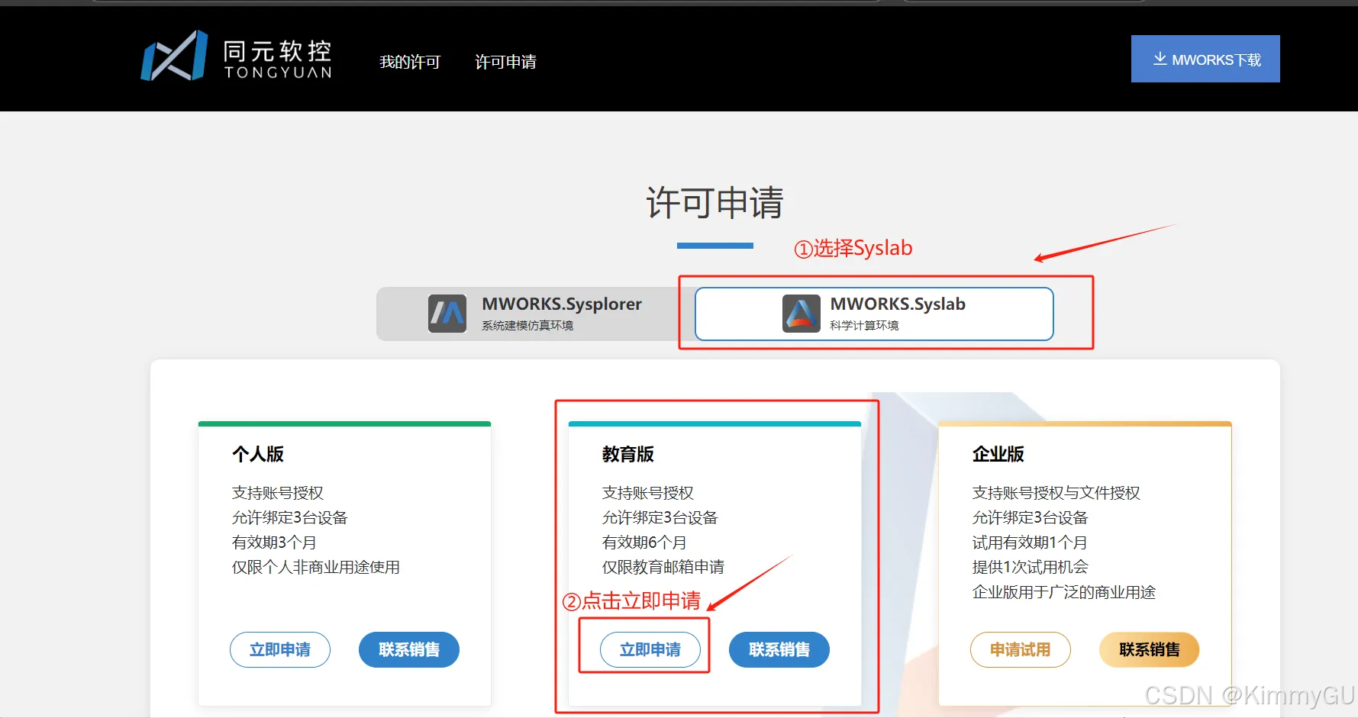1358x718 pixels.
Task: Click the 教育版 card title
Action: (628, 454)
